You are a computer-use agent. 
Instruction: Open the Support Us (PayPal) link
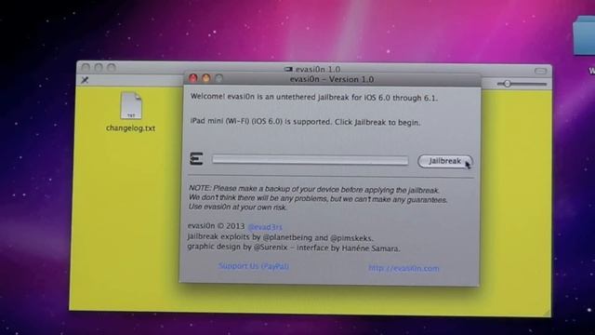(254, 266)
